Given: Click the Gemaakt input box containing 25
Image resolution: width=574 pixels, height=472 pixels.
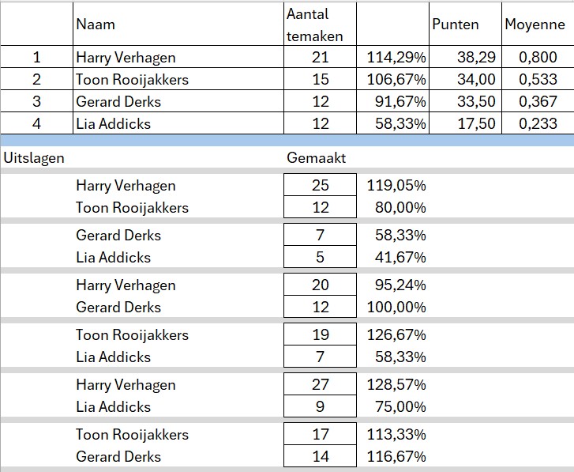Looking at the screenshot, I should pyautogui.click(x=320, y=186).
